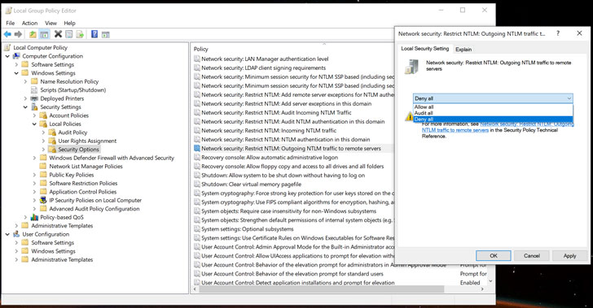Click the Security Settings shield icon
The width and height of the screenshot is (593, 308).
pyautogui.click(x=34, y=106)
